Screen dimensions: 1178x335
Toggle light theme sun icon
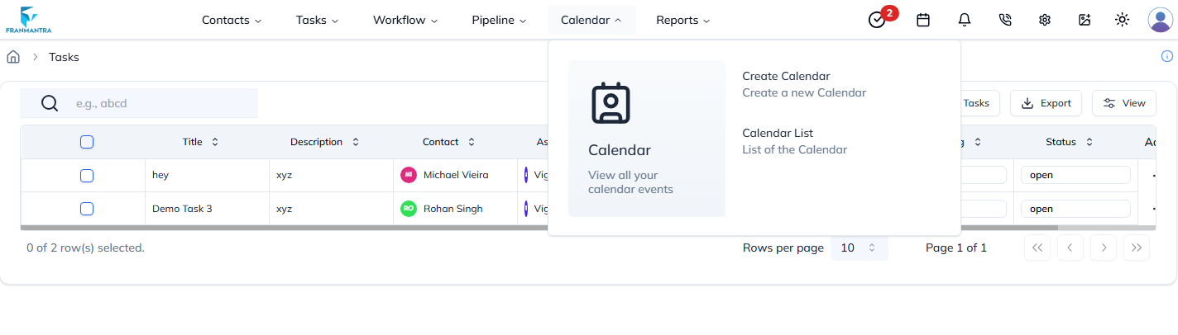point(1122,20)
